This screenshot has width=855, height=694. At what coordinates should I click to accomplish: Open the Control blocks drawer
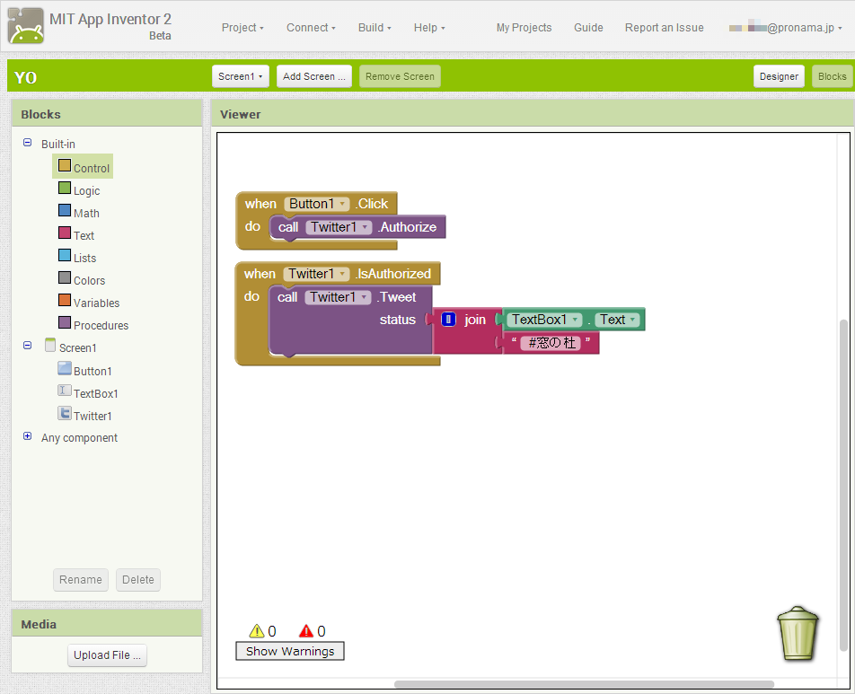(90, 167)
